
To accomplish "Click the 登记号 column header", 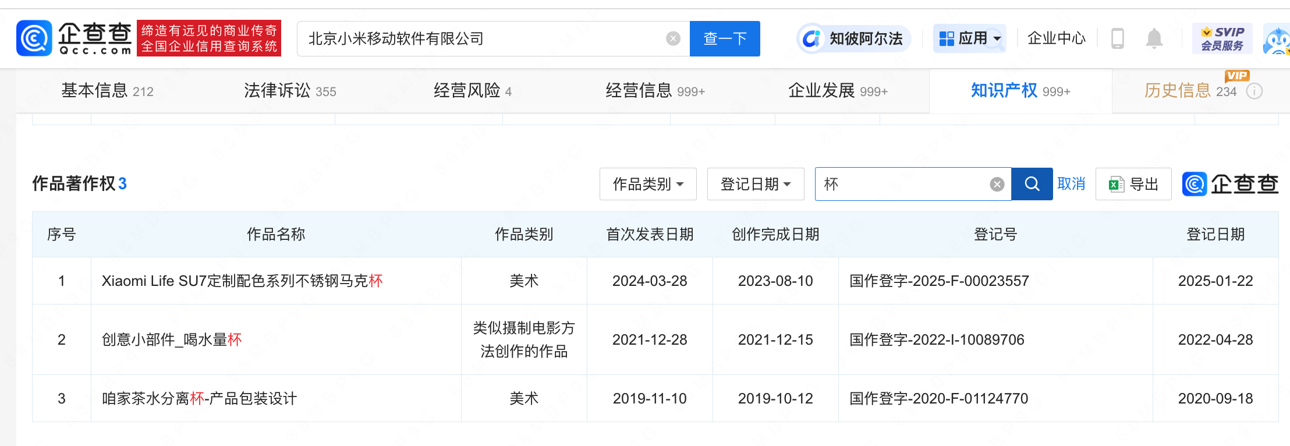I will pos(995,234).
